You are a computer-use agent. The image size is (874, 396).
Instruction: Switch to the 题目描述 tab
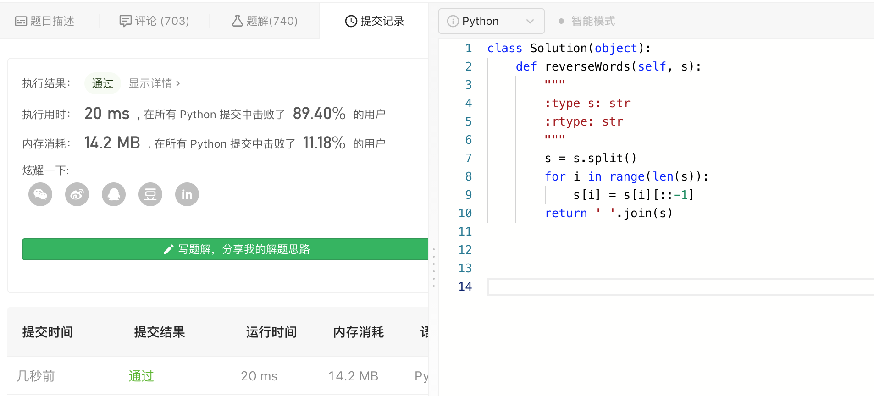point(45,21)
